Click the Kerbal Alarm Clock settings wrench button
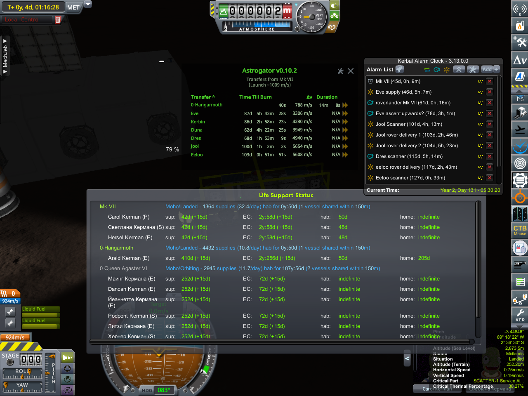The width and height of the screenshot is (528, 396). click(473, 69)
